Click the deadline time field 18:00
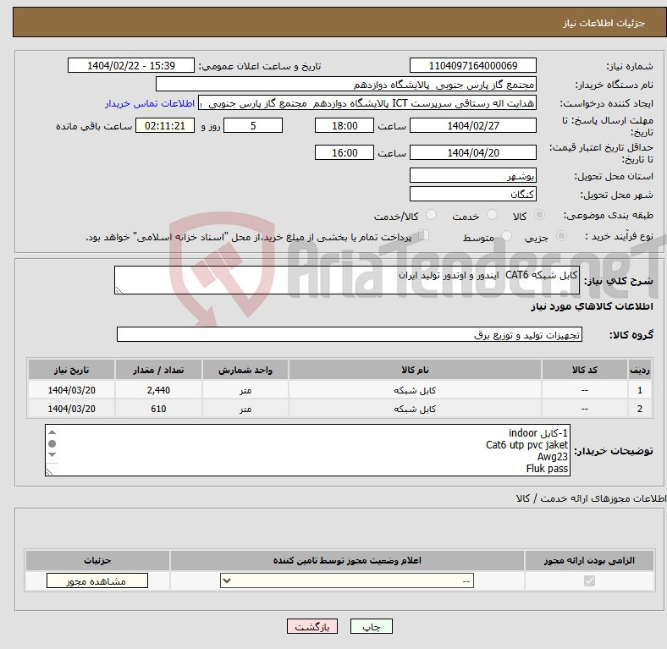 345,125
